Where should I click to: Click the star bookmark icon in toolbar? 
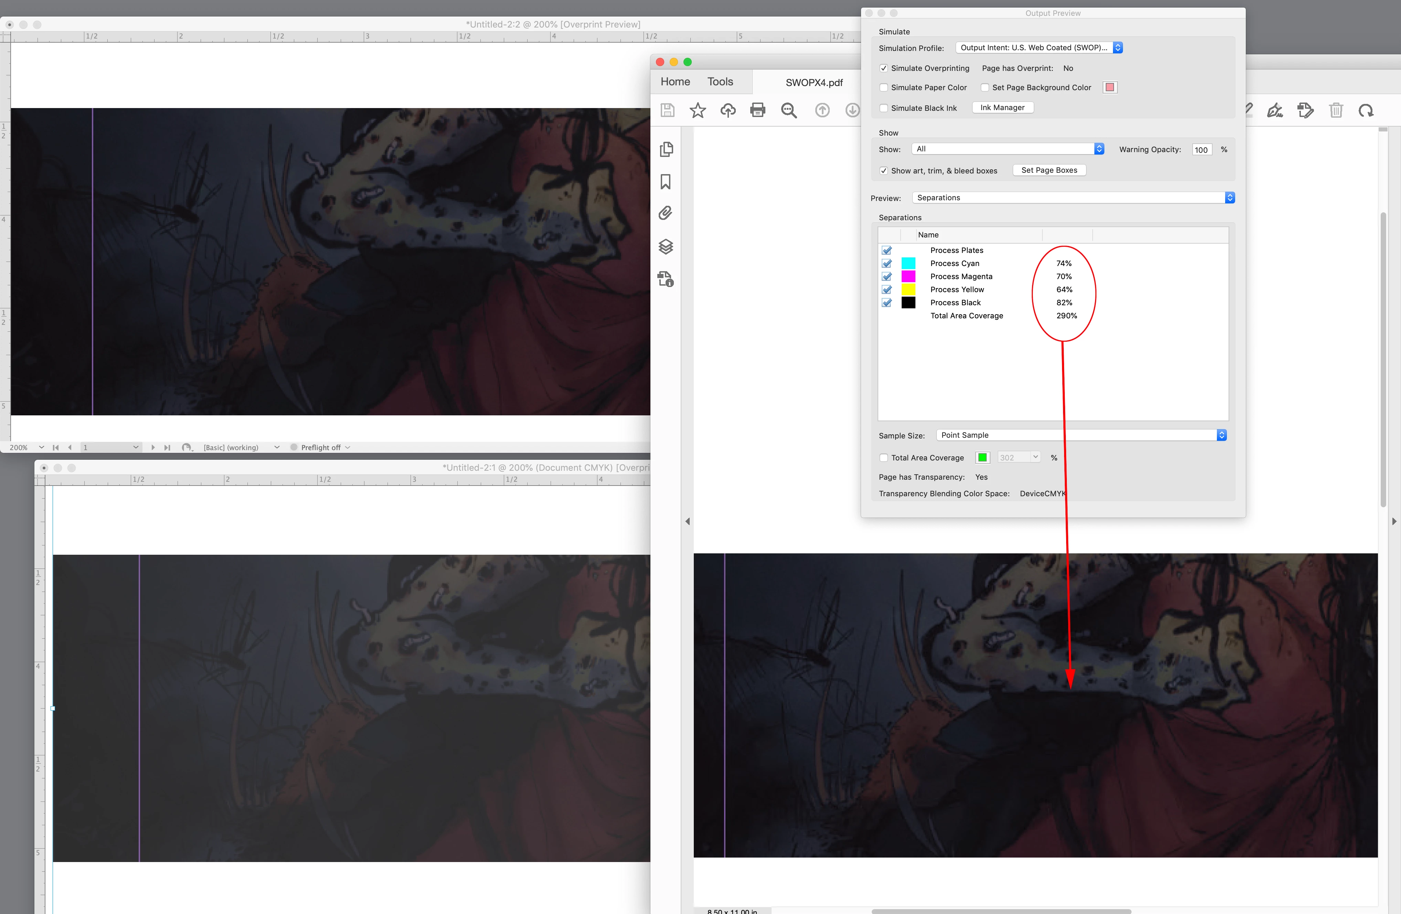(x=698, y=110)
